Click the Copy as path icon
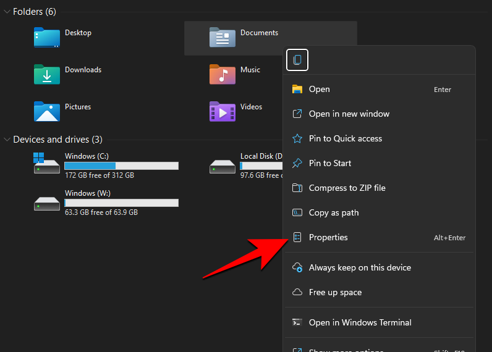This screenshot has height=352, width=492. (x=297, y=213)
